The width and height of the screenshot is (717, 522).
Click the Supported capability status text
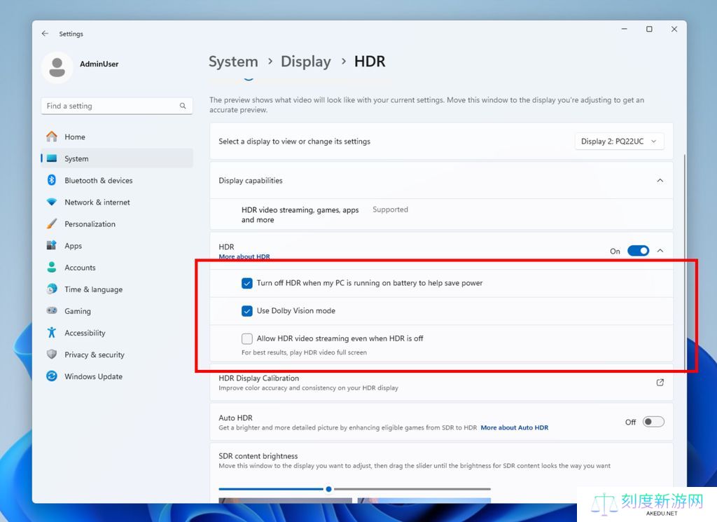click(390, 210)
